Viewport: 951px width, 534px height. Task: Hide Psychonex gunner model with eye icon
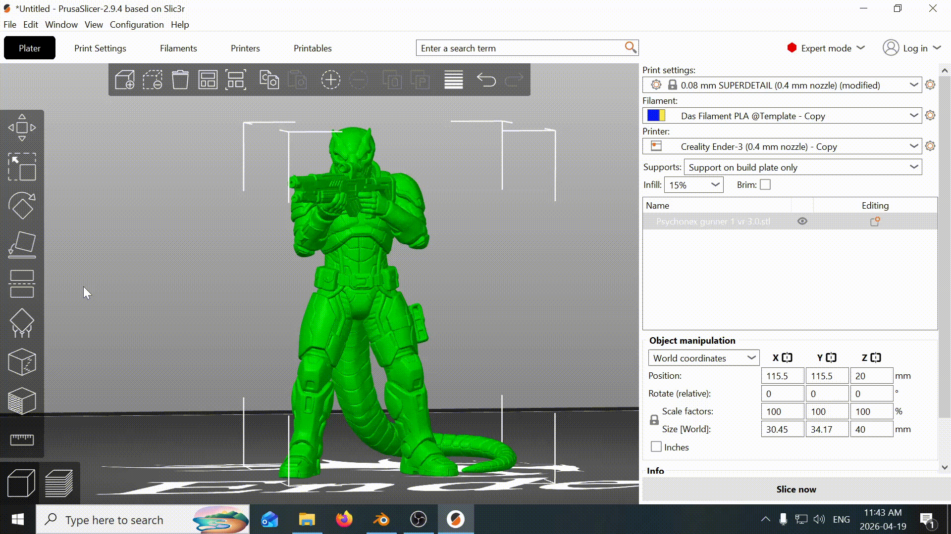[x=802, y=222]
